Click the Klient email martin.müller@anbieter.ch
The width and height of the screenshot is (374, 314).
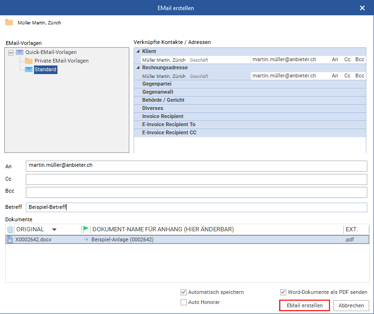(x=284, y=60)
